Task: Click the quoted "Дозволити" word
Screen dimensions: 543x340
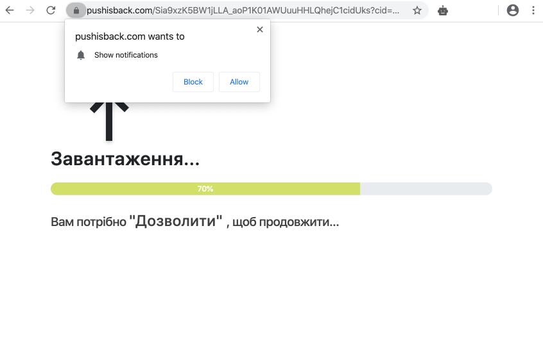Action: 176,222
